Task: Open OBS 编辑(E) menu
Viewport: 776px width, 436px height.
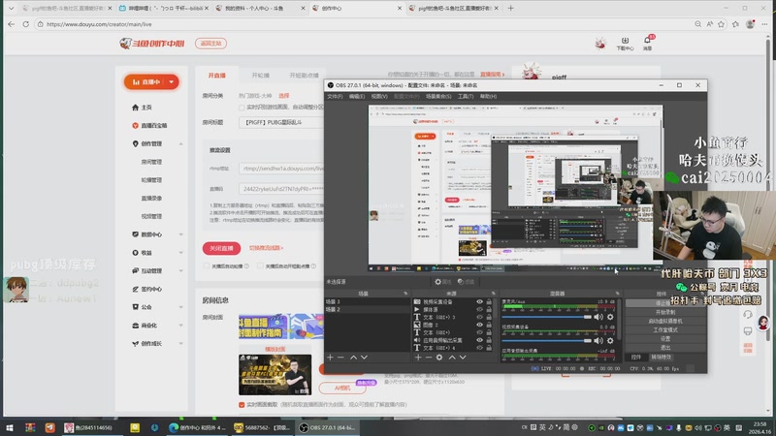Action: click(356, 96)
